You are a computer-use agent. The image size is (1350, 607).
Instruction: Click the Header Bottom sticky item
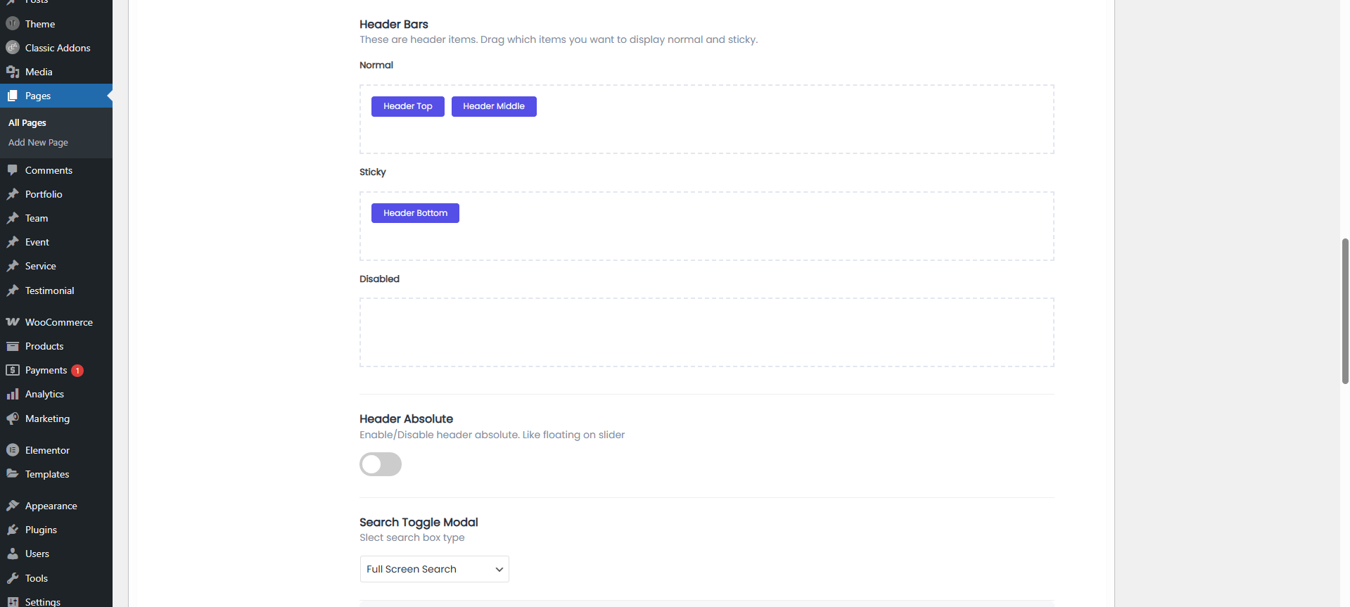415,213
